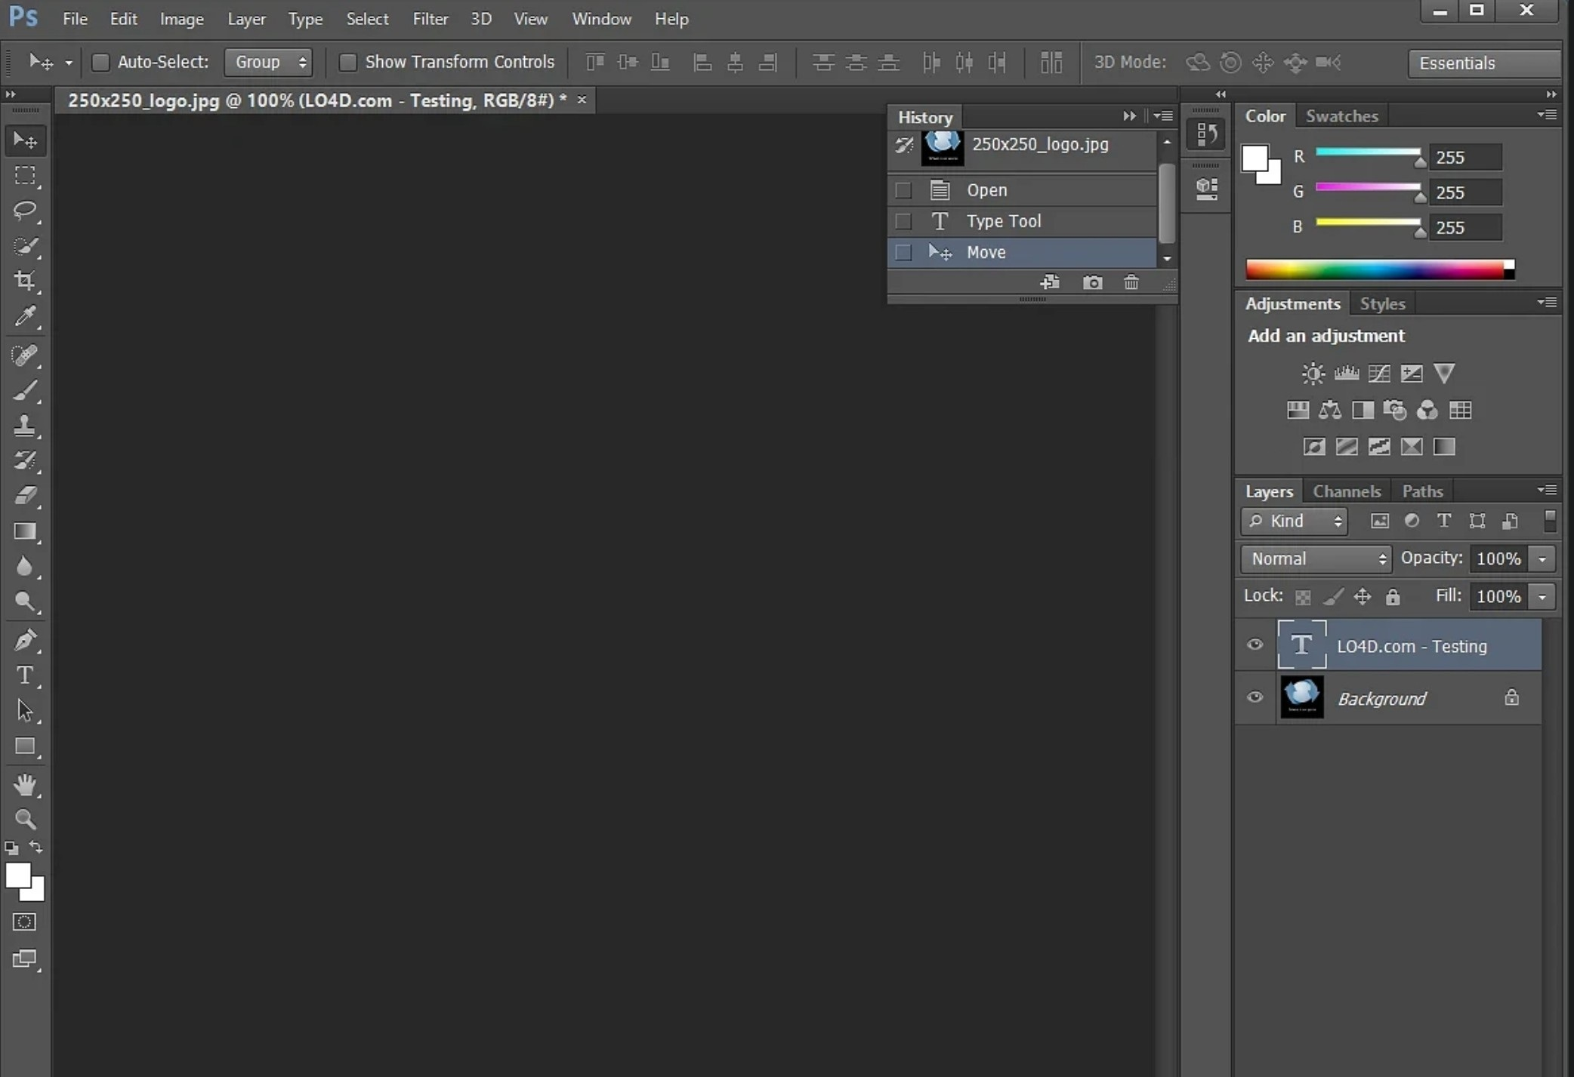
Task: Create new document from current state icon
Action: [1050, 282]
